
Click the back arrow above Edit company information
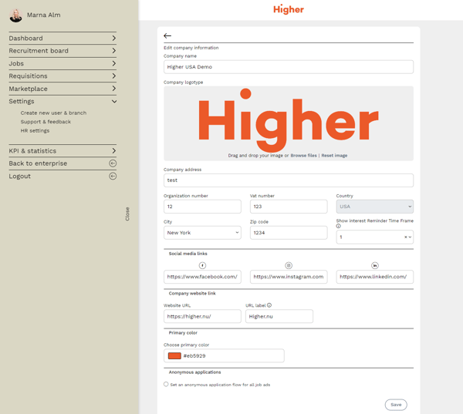(x=167, y=35)
